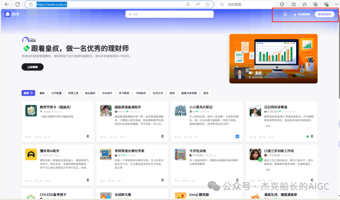Open the 今天吃点啥 title
Screen dimensions: 340x200
pos(198,151)
